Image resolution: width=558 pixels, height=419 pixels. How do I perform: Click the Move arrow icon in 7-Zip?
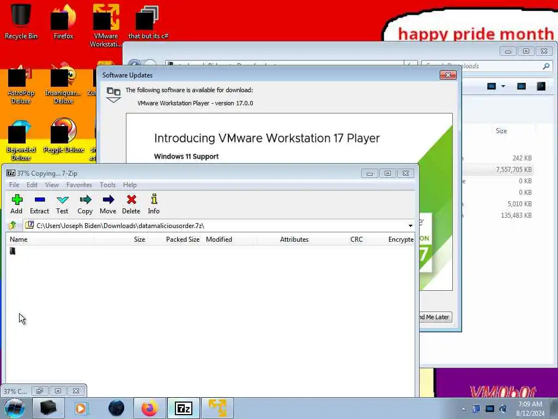108,204
